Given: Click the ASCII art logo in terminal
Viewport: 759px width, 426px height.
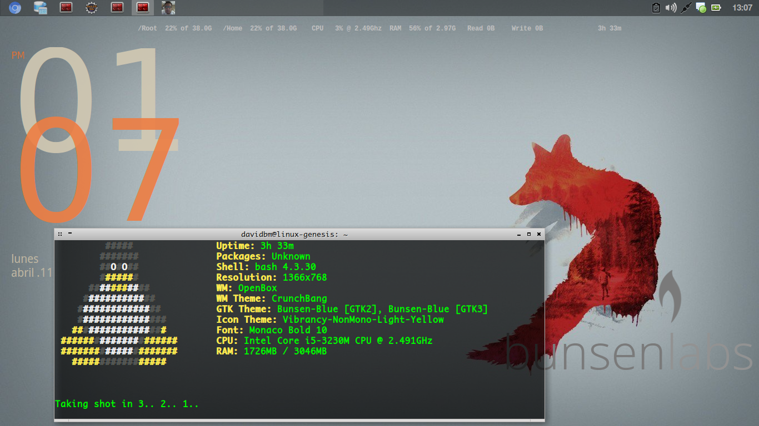Looking at the screenshot, I should (x=119, y=303).
